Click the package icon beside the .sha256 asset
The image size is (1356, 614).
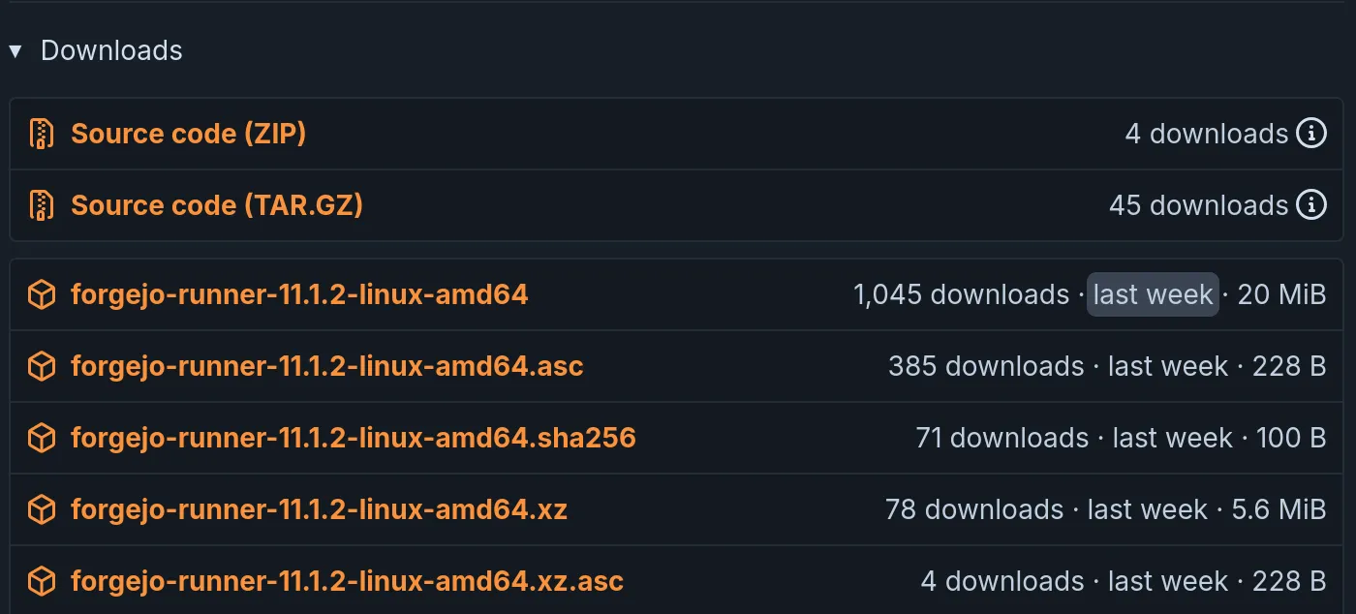[40, 438]
